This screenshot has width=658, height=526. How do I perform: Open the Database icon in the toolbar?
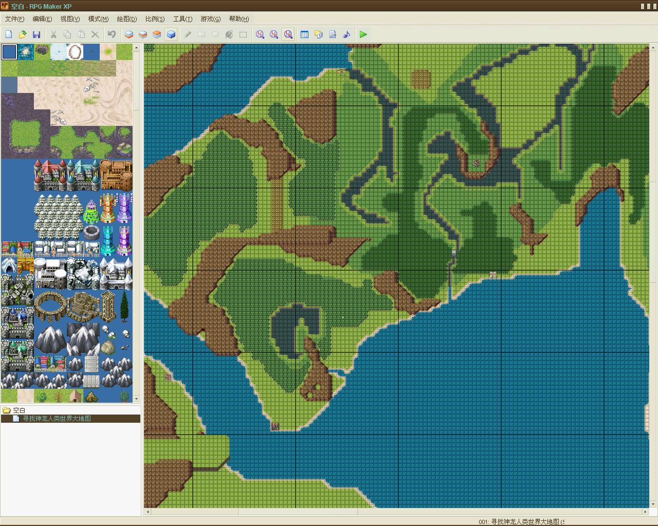[x=304, y=34]
